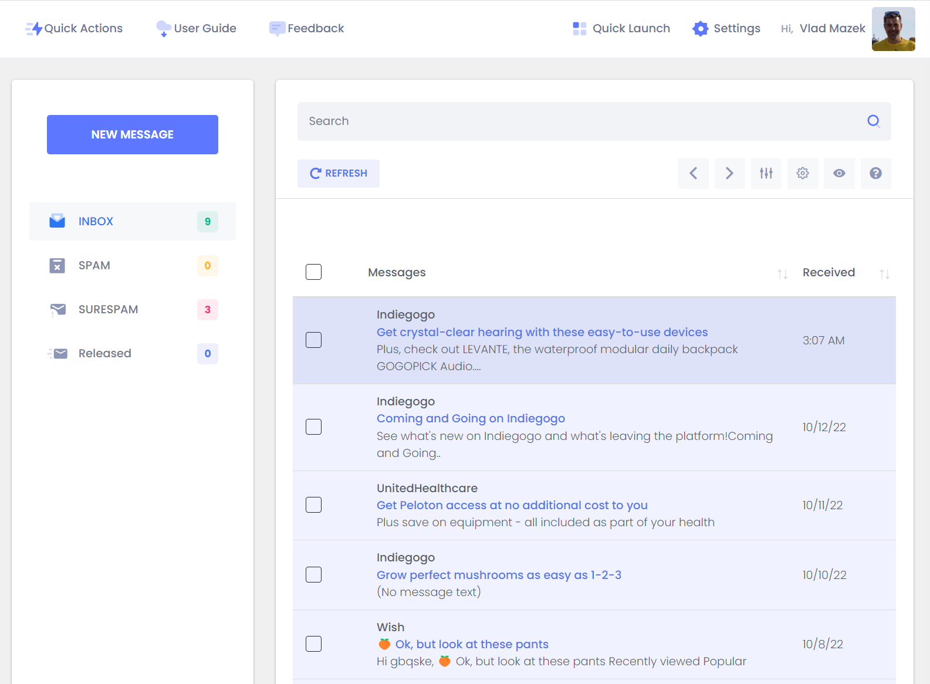Tick the Wish message checkbox

pyautogui.click(x=313, y=644)
